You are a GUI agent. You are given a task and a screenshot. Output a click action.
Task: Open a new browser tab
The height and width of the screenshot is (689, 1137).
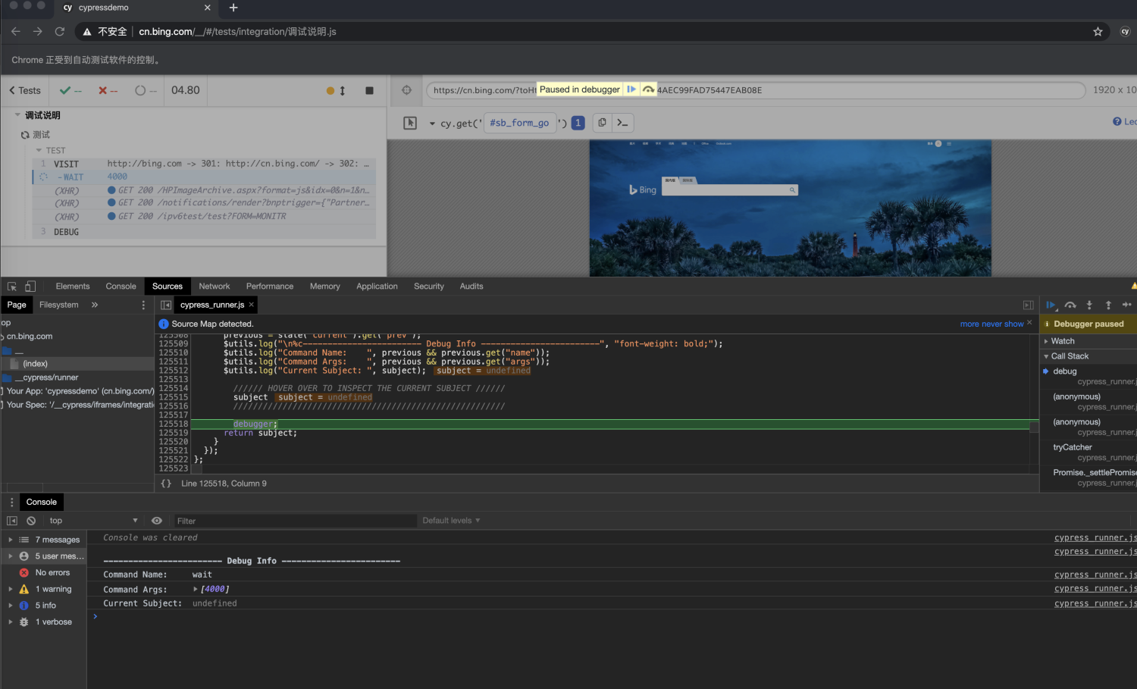pos(233,8)
